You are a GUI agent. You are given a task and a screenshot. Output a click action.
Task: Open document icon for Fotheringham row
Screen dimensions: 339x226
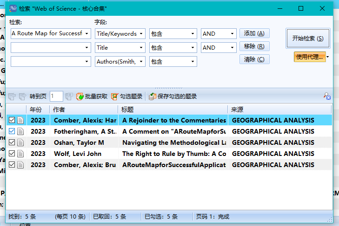click(20, 131)
